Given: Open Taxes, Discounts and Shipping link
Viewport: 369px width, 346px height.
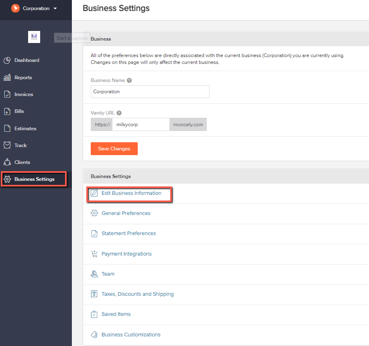Looking at the screenshot, I should (x=138, y=294).
